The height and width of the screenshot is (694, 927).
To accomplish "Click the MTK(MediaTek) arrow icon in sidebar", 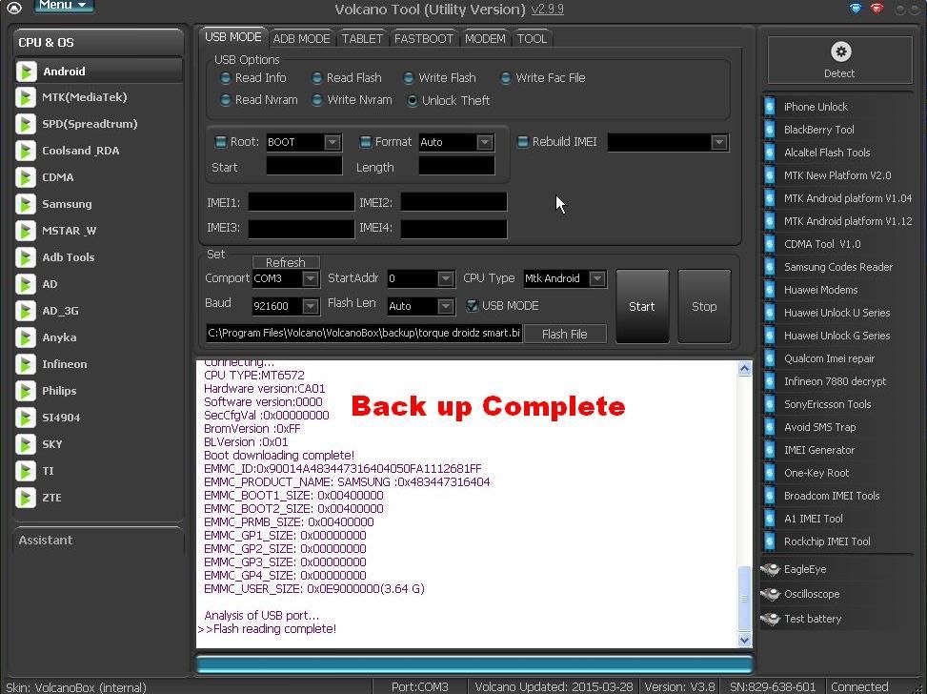I will [x=27, y=97].
